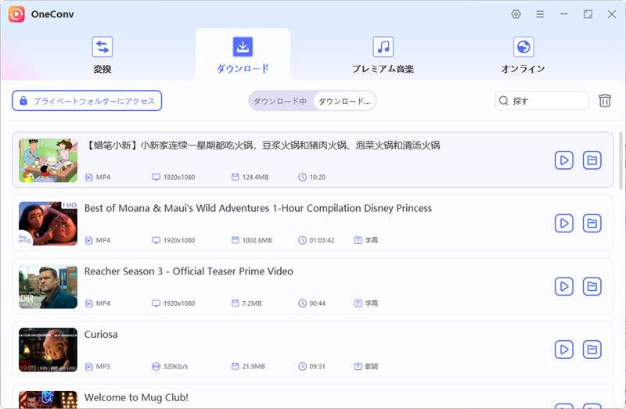Image resolution: width=626 pixels, height=409 pixels.
Task: Open folder for Curiosa file
Action: (x=592, y=349)
